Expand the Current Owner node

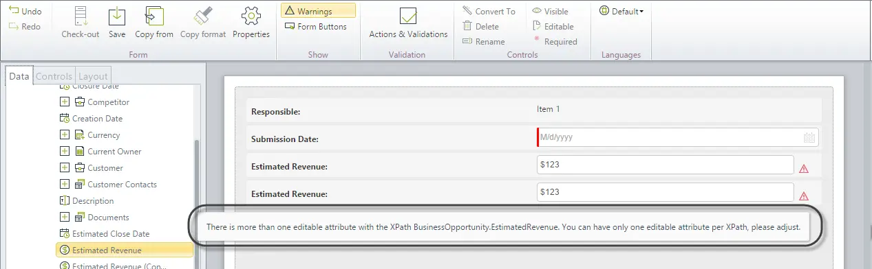(x=65, y=152)
